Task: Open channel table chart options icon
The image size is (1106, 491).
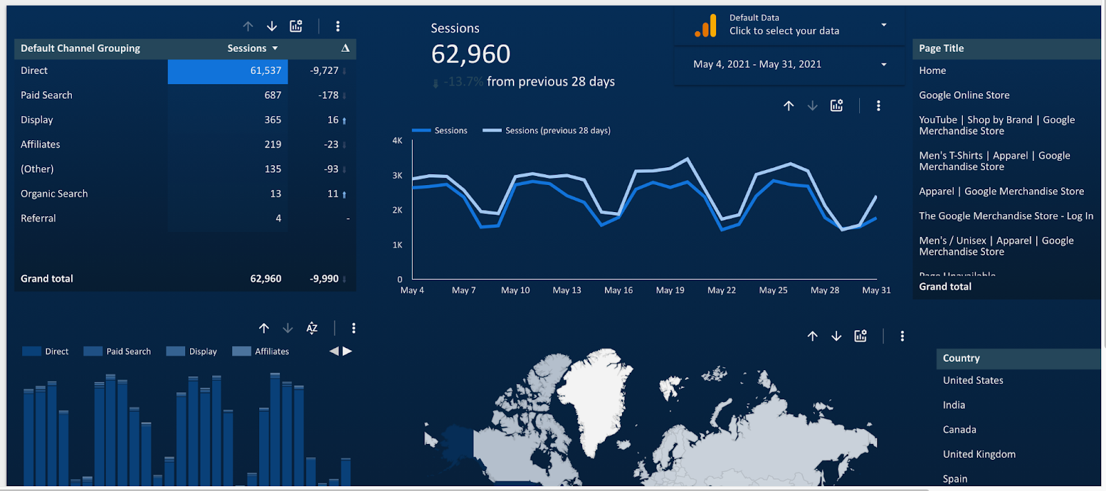Action: [x=296, y=26]
